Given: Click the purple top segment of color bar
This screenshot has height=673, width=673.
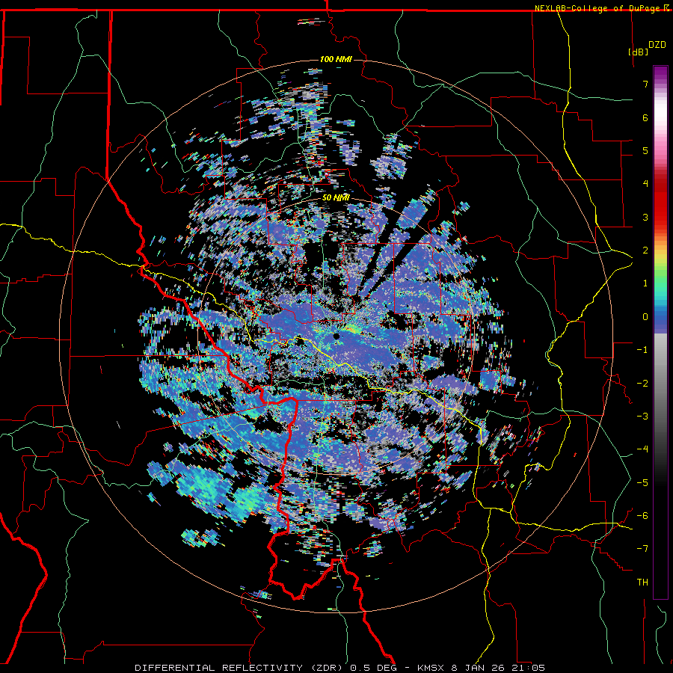Looking at the screenshot, I should pos(660,75).
